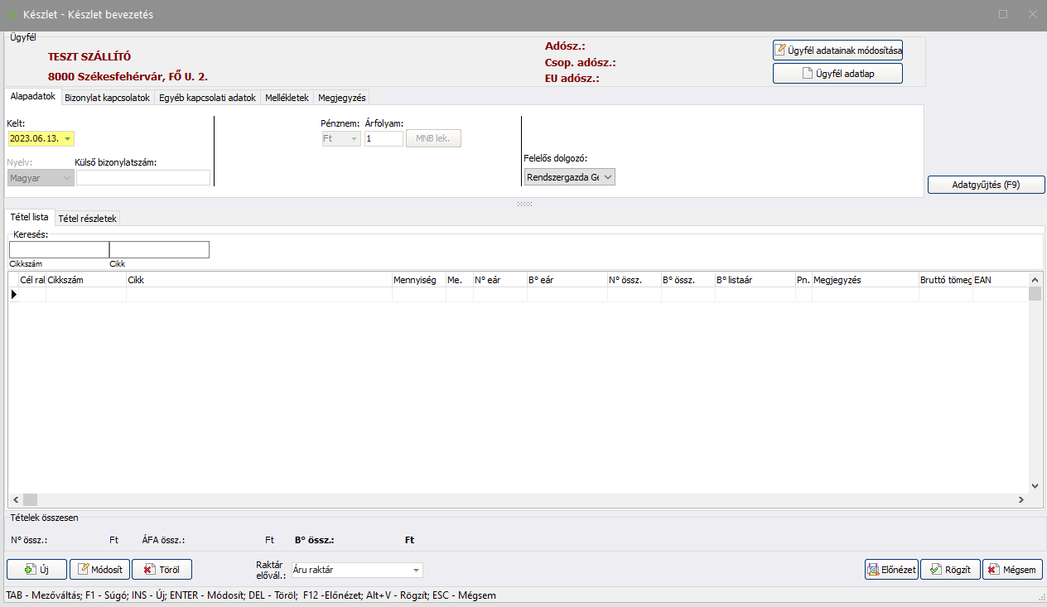Open the Ügyfél adatlap sheet
Image resolution: width=1047 pixels, height=607 pixels.
pyautogui.click(x=837, y=74)
